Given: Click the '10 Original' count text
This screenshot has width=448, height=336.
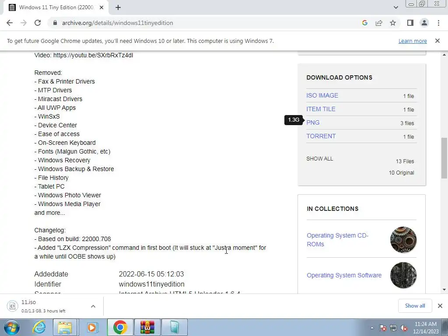Looking at the screenshot, I should [x=402, y=173].
